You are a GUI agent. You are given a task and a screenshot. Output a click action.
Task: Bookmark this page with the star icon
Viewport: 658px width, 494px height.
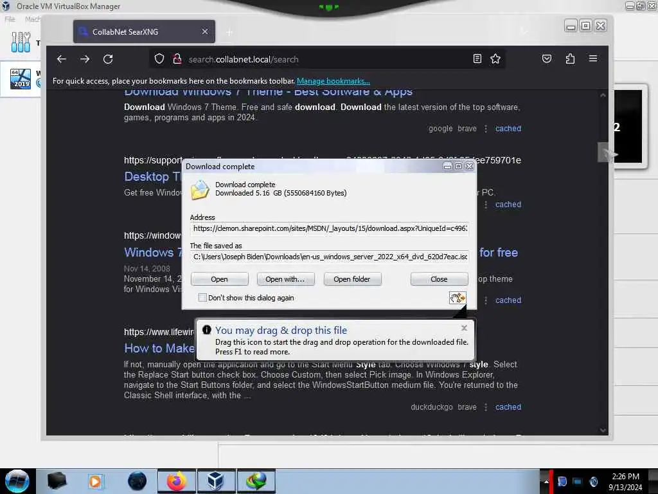[495, 59]
